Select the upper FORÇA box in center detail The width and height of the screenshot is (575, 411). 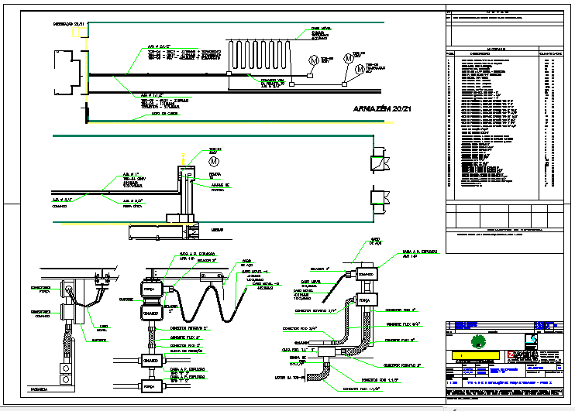[150, 289]
